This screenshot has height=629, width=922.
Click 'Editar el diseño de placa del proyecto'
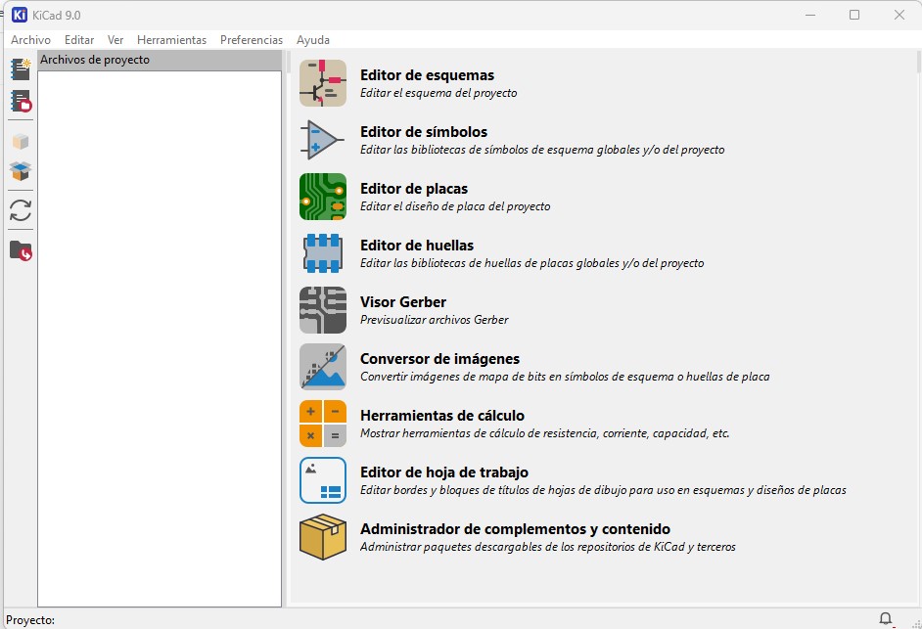tap(455, 206)
